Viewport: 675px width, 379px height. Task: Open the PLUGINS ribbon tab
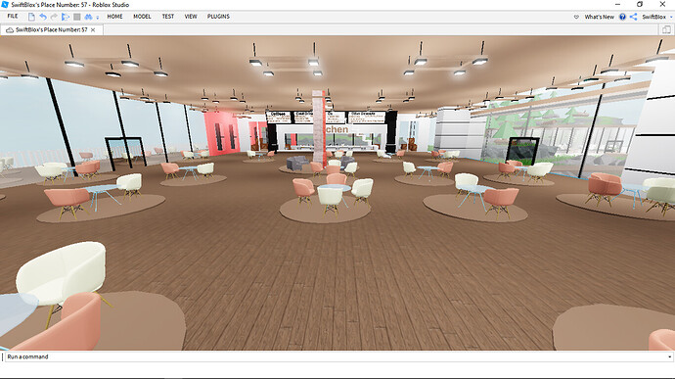[x=218, y=17]
